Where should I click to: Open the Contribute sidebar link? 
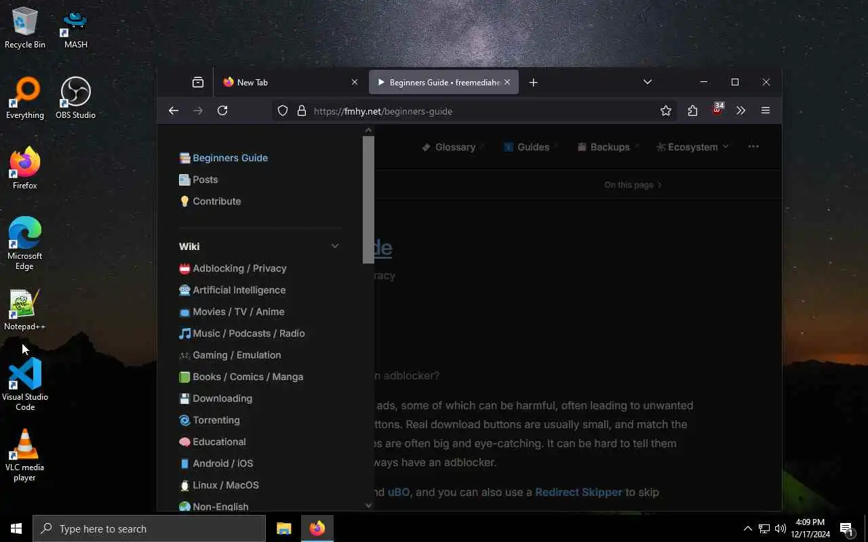click(x=210, y=201)
